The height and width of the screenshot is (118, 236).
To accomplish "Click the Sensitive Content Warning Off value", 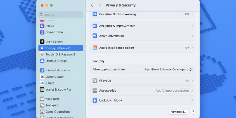I will pos(187,14).
